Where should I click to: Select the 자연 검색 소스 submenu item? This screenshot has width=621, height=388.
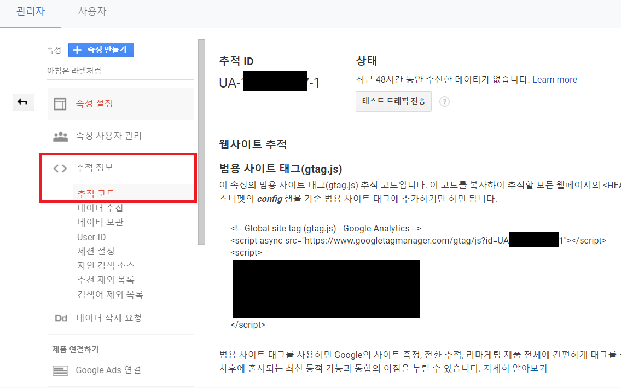[106, 265]
